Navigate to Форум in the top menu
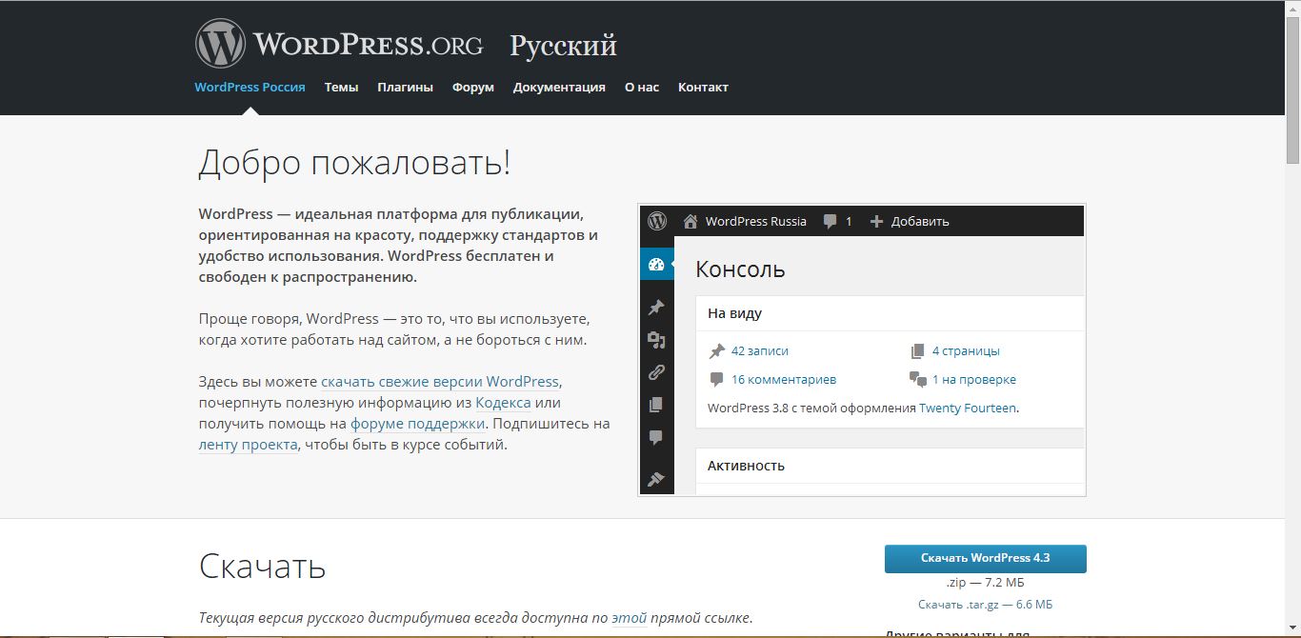Screen dimensions: 1301x638 [473, 87]
